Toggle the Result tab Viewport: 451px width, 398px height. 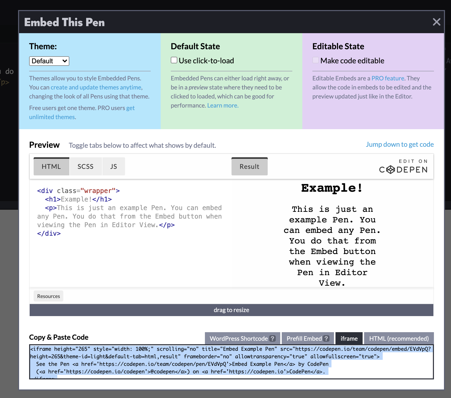coord(249,167)
